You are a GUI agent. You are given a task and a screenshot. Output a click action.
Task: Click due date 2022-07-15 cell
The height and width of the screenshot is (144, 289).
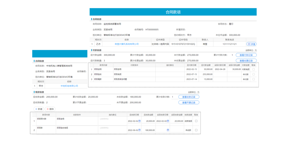[x=192, y=74]
